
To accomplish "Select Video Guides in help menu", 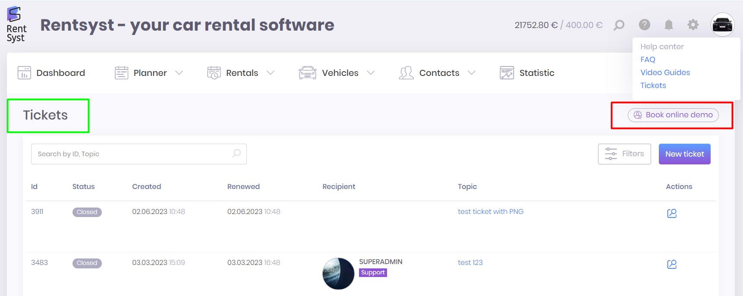I will (665, 72).
